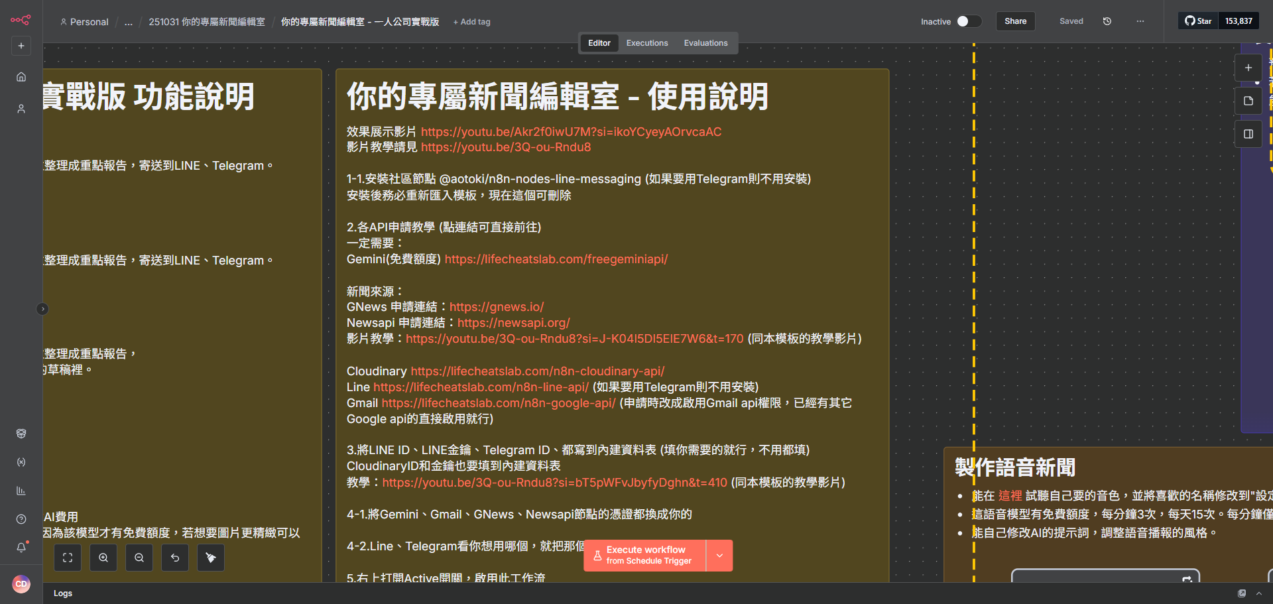
Task: Open the node creation panel with plus icon
Action: pyautogui.click(x=1248, y=67)
